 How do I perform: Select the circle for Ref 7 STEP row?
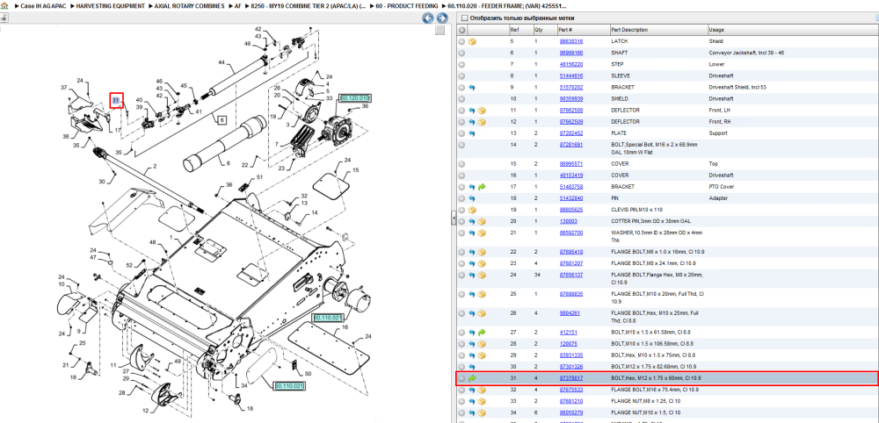(462, 64)
